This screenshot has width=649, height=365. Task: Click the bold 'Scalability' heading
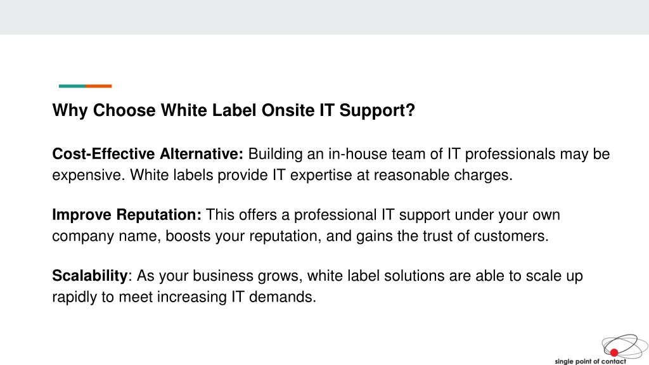tap(90, 276)
